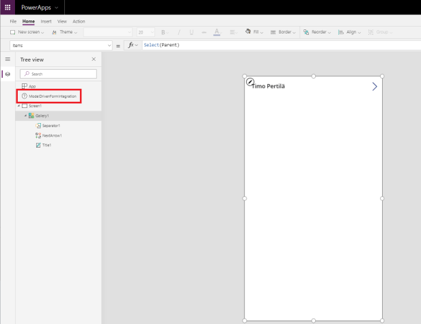Collapse the Screen1 tree node
The height and width of the screenshot is (324, 421).
(x=19, y=106)
